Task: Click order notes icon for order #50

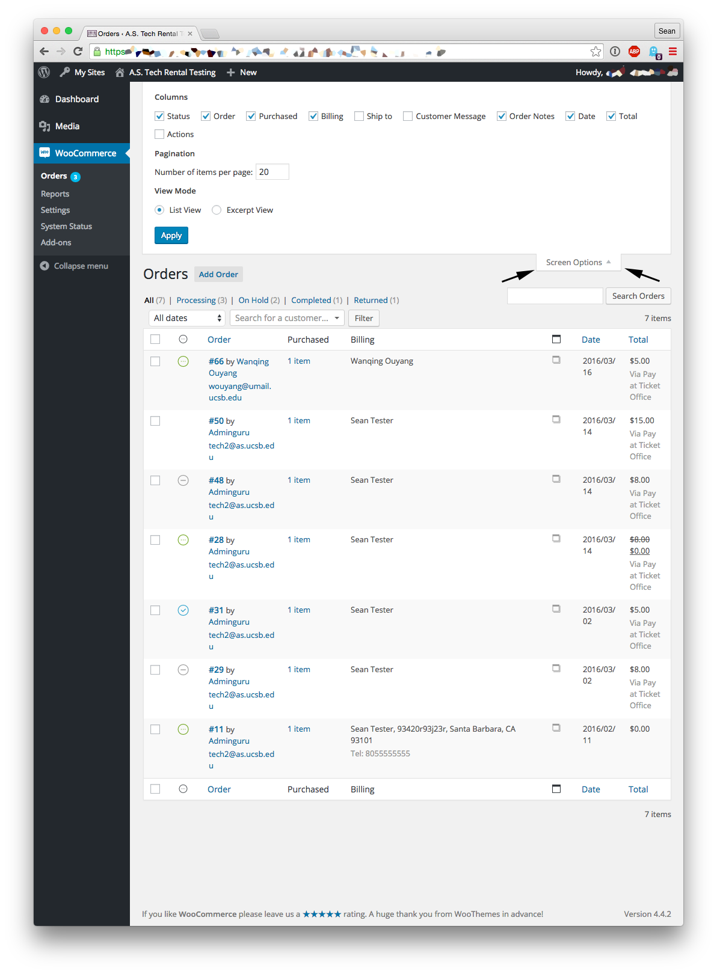Action: pos(556,420)
